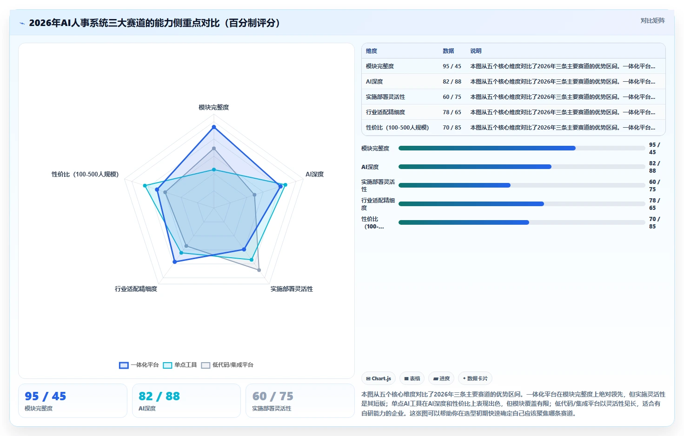Select the 模块完整度 table row label
684x436 pixels.
(x=380, y=66)
